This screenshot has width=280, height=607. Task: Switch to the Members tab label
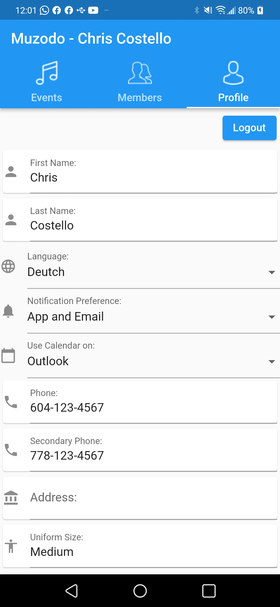(140, 98)
